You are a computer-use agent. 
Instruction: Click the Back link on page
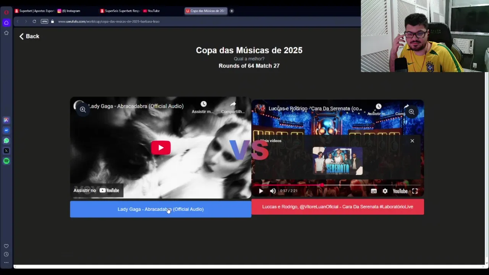29,36
